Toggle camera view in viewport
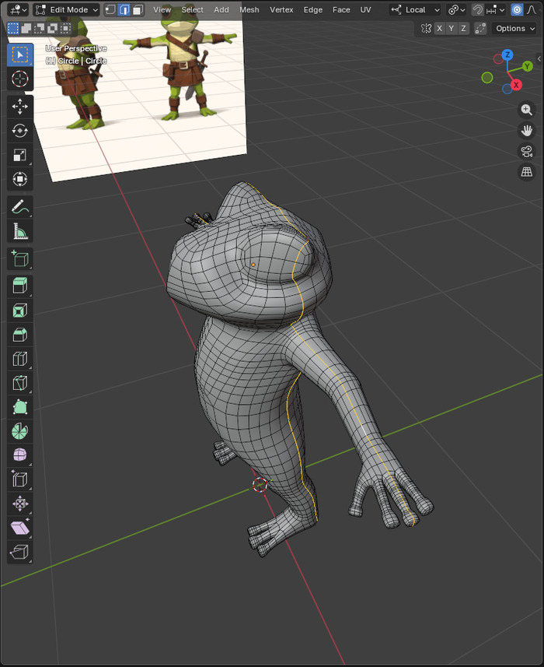The width and height of the screenshot is (544, 667). coord(527,151)
